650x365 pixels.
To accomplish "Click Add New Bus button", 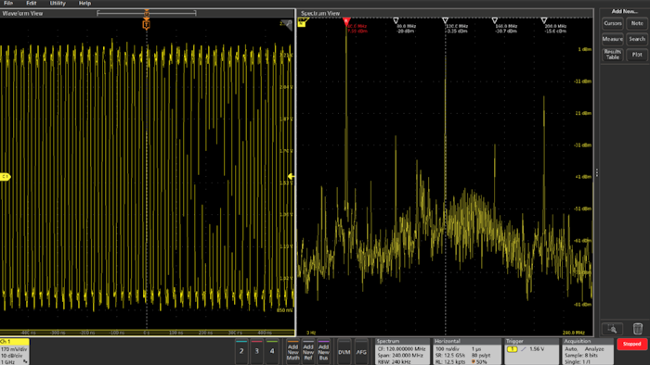I will pos(323,351).
